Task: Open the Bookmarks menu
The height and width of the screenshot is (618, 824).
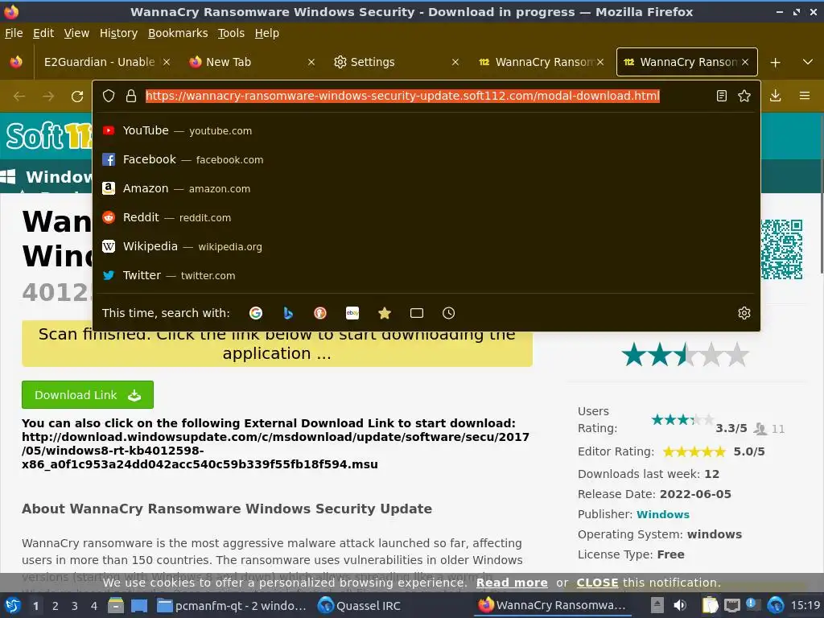Action: [x=178, y=33]
